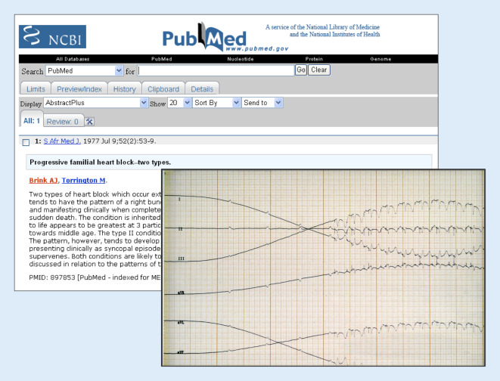Open the Show 20 dropdown
The width and height of the screenshot is (500, 381).
(179, 103)
